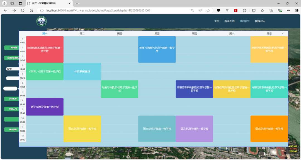Select the 周三 column header
The width and height of the screenshot is (301, 160).
click(120, 34)
